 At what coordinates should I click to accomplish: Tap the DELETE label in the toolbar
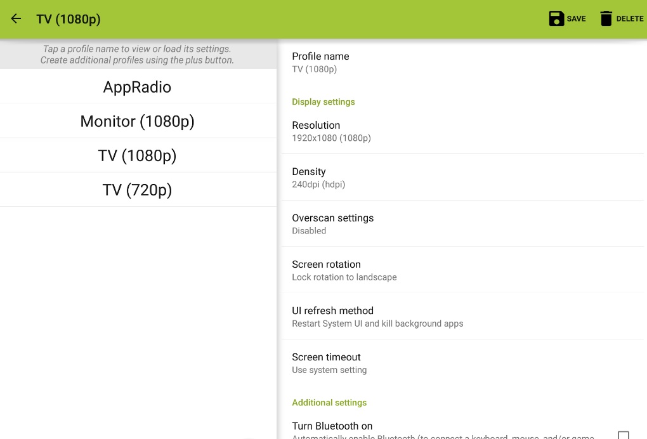click(x=630, y=18)
